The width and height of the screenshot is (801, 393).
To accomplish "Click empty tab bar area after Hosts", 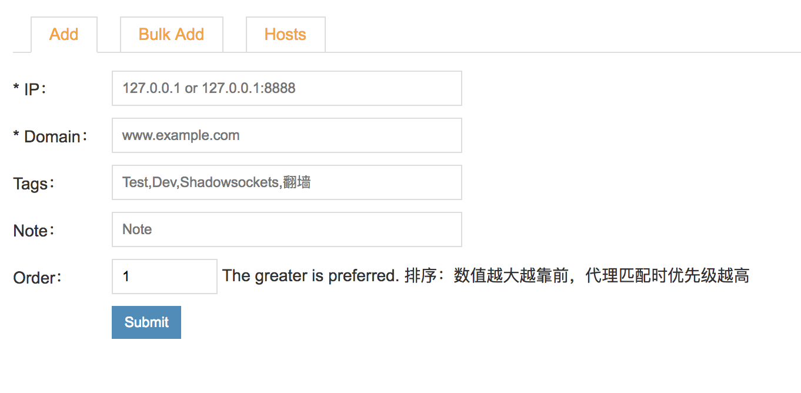I will (559, 35).
